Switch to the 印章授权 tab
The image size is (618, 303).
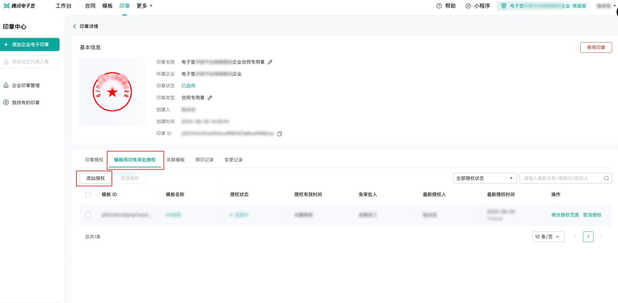pos(94,160)
